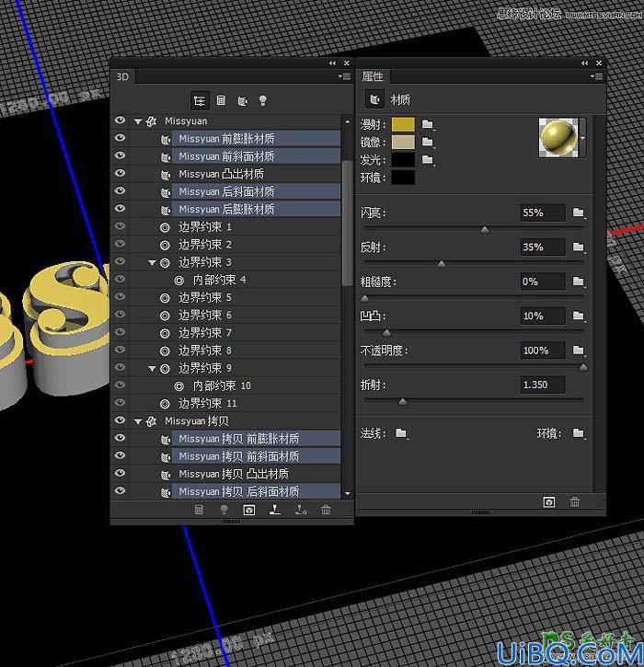Screen dimensions: 644x667
Task: Click 反射 value field 35%
Action: point(543,247)
